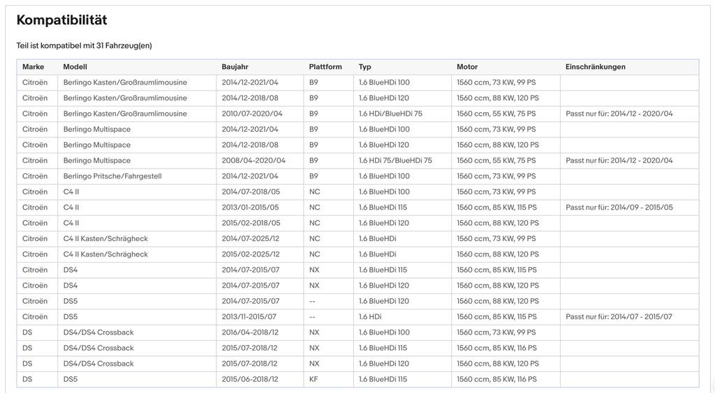The width and height of the screenshot is (715, 393).
Task: Click 'Berlingo Kasten/Großraumlimousine' in 2014/12-2021/04 row
Action: (126, 82)
